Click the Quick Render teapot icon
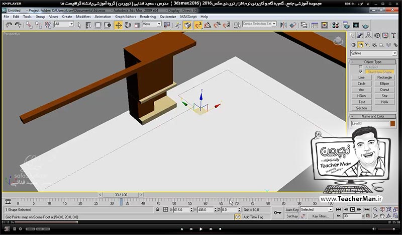The width and height of the screenshot is (402, 235). tap(366, 26)
